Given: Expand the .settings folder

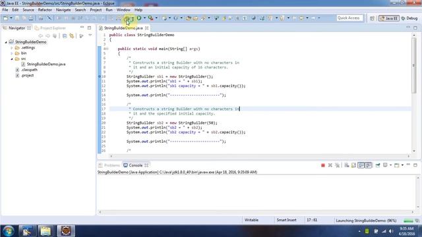Looking at the screenshot, I should (12, 48).
